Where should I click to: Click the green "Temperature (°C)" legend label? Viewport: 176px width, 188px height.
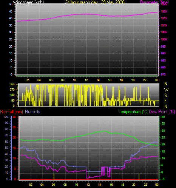(x=133, y=112)
